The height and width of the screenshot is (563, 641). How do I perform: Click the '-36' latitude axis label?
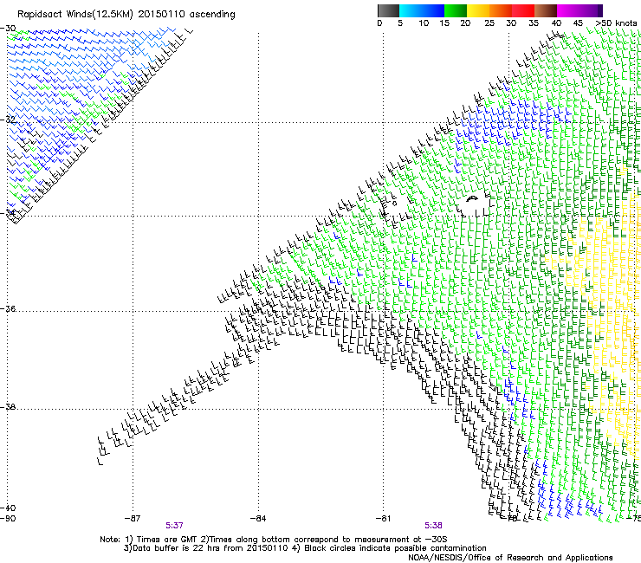tap(8, 308)
